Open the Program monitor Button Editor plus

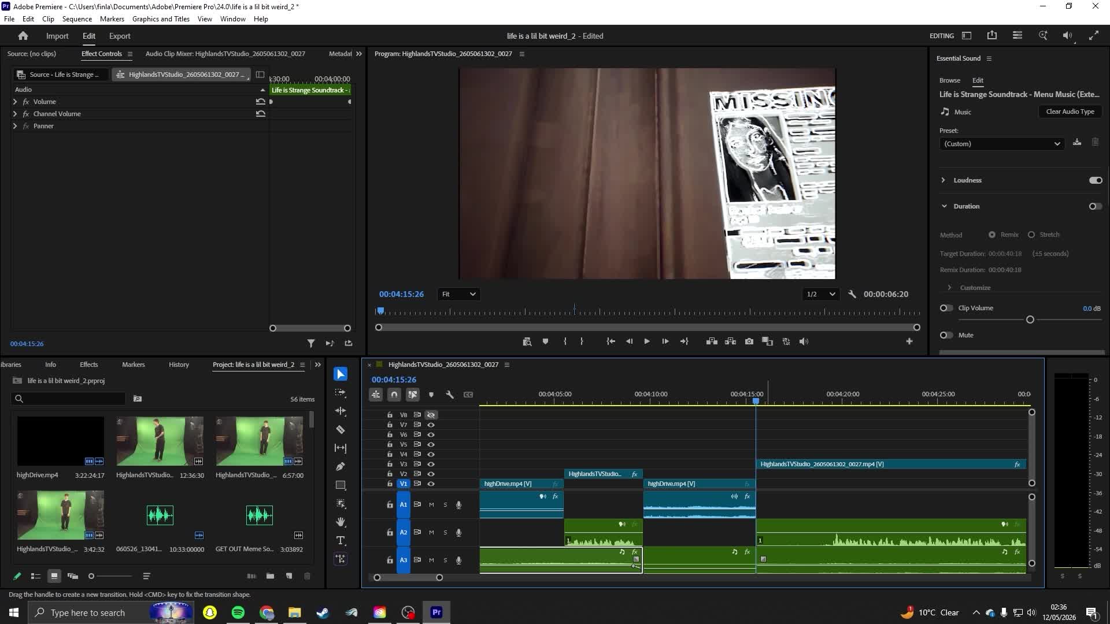click(x=909, y=342)
